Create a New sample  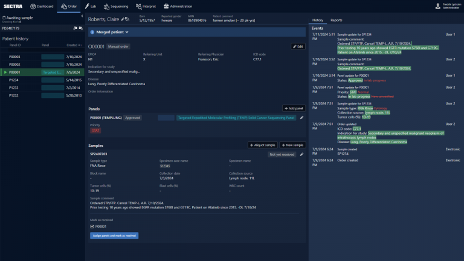[293, 145]
